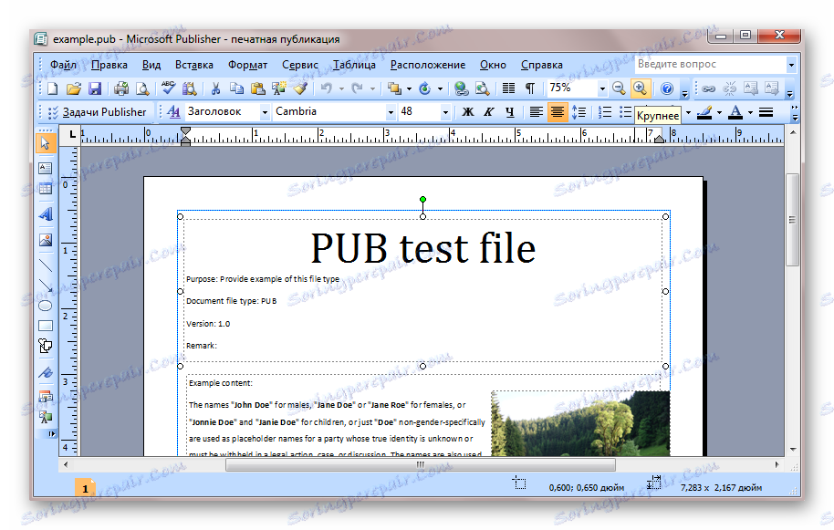Open Задачи Publisher task pane
The height and width of the screenshot is (530, 834).
point(98,112)
